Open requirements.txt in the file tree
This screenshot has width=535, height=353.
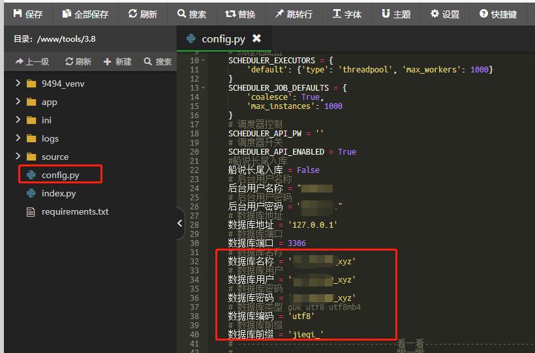75,211
